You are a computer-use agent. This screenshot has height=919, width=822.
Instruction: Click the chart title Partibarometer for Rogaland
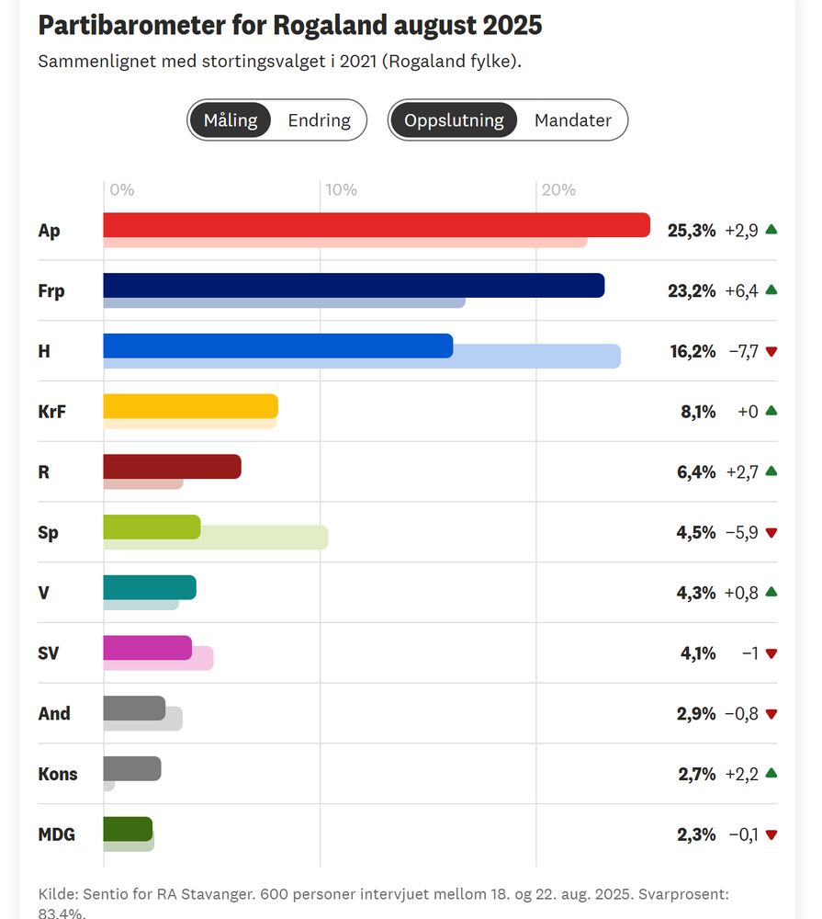point(290,25)
